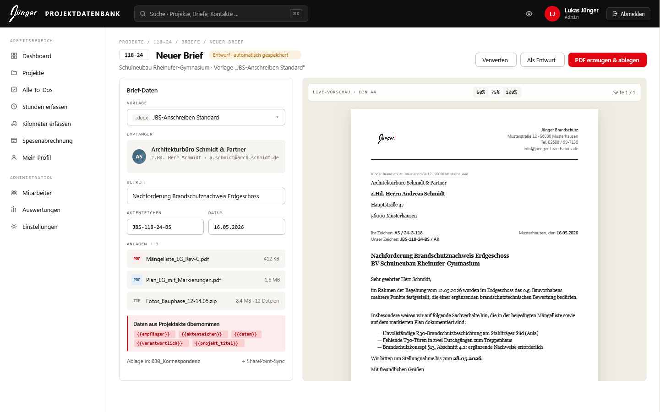Click the letter preview page
Screen dimensions: 660x412
(475, 245)
